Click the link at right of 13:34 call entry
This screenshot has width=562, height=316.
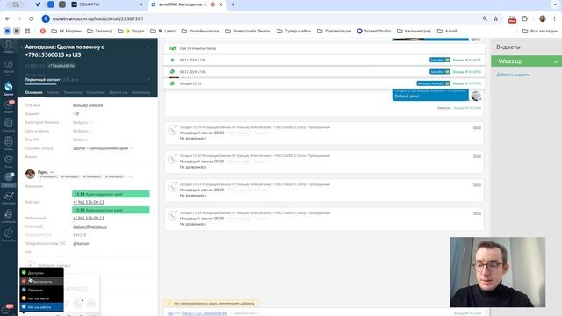[477, 213]
